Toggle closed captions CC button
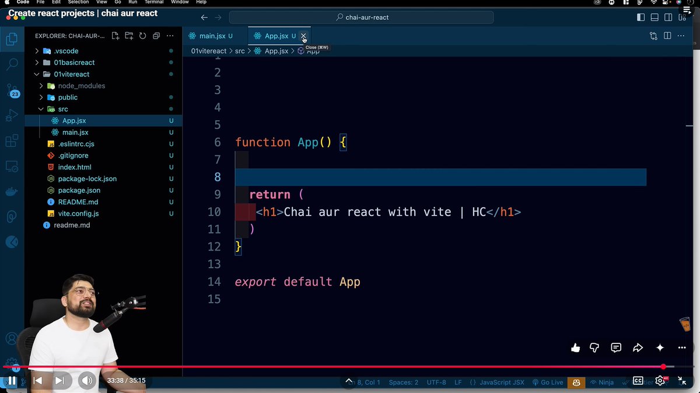The width and height of the screenshot is (700, 393). pos(638,381)
